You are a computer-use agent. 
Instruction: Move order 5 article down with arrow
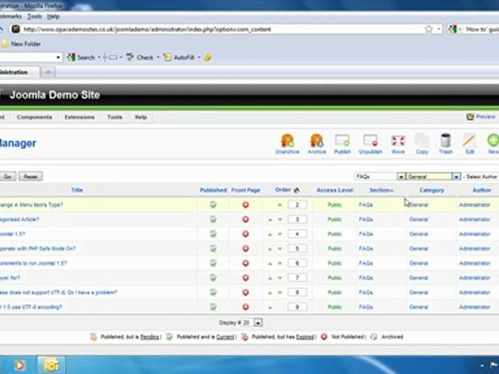(x=280, y=249)
